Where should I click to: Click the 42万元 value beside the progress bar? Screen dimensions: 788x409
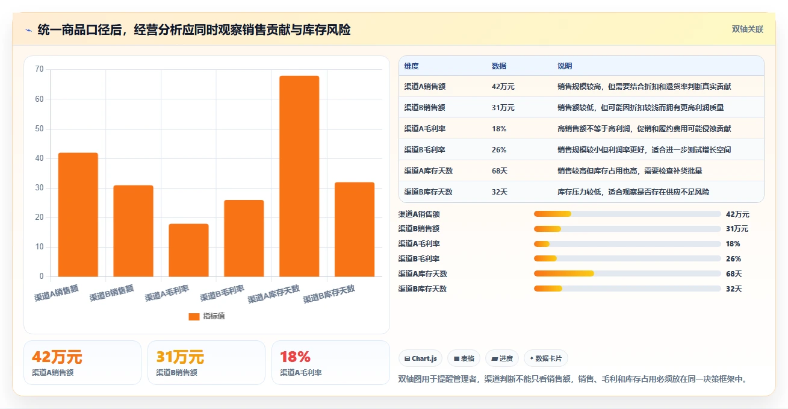coord(737,214)
